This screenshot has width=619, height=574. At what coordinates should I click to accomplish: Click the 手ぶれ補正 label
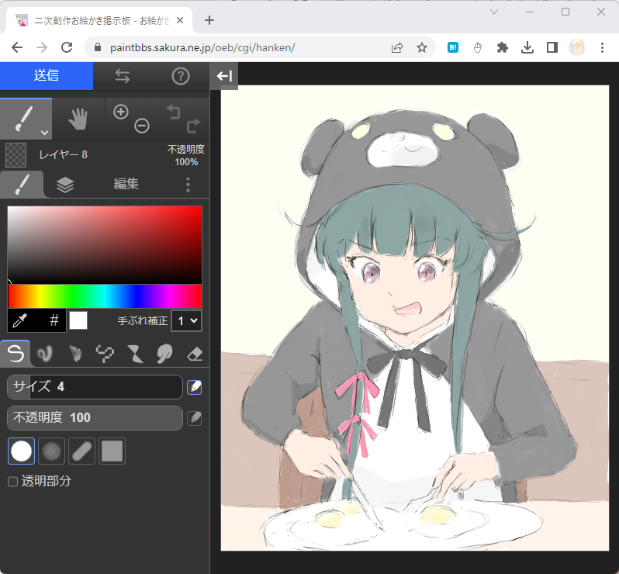click(143, 320)
